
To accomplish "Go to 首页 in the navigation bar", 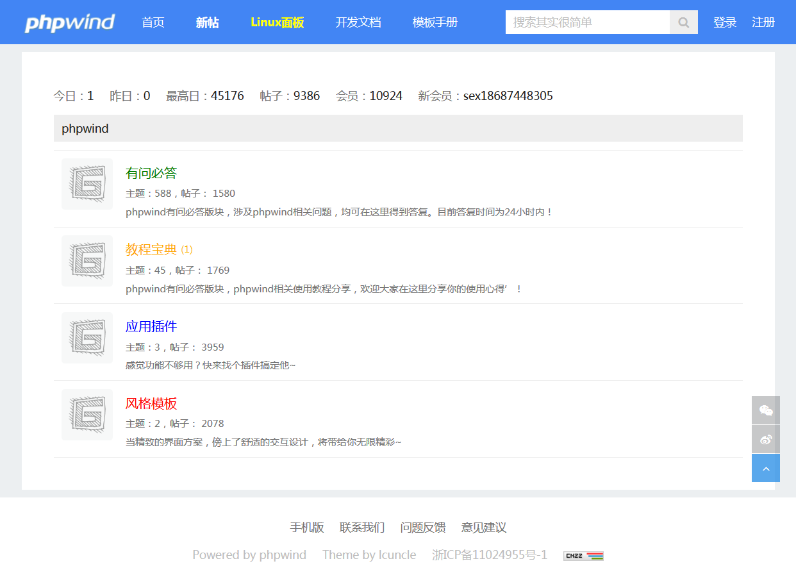I will (153, 22).
